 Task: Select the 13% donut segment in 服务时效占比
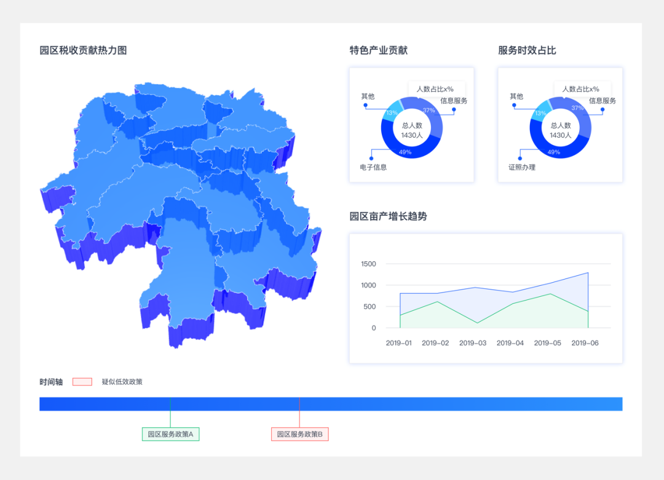[540, 113]
